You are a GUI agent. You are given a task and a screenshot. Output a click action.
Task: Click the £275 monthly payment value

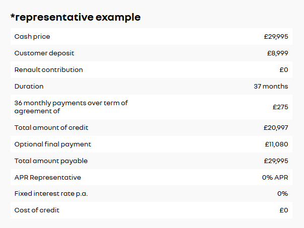pos(280,107)
